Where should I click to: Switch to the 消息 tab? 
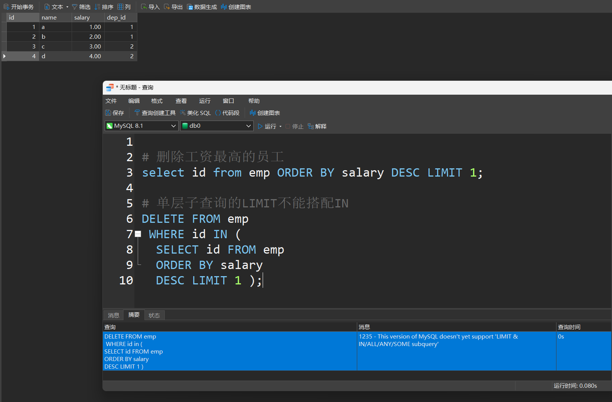click(x=114, y=315)
